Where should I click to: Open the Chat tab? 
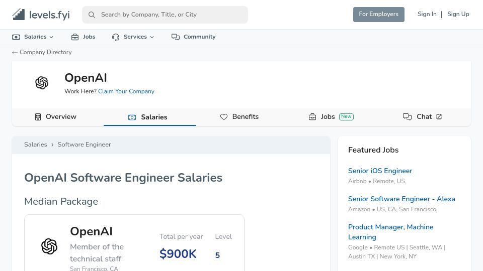pos(422,117)
